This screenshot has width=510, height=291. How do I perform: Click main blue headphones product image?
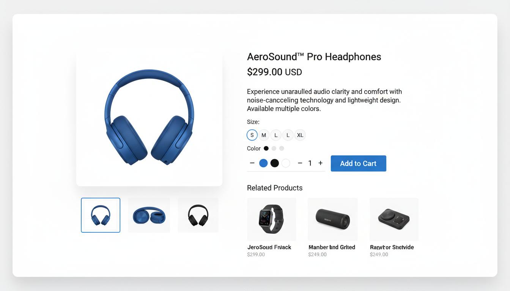click(x=149, y=117)
